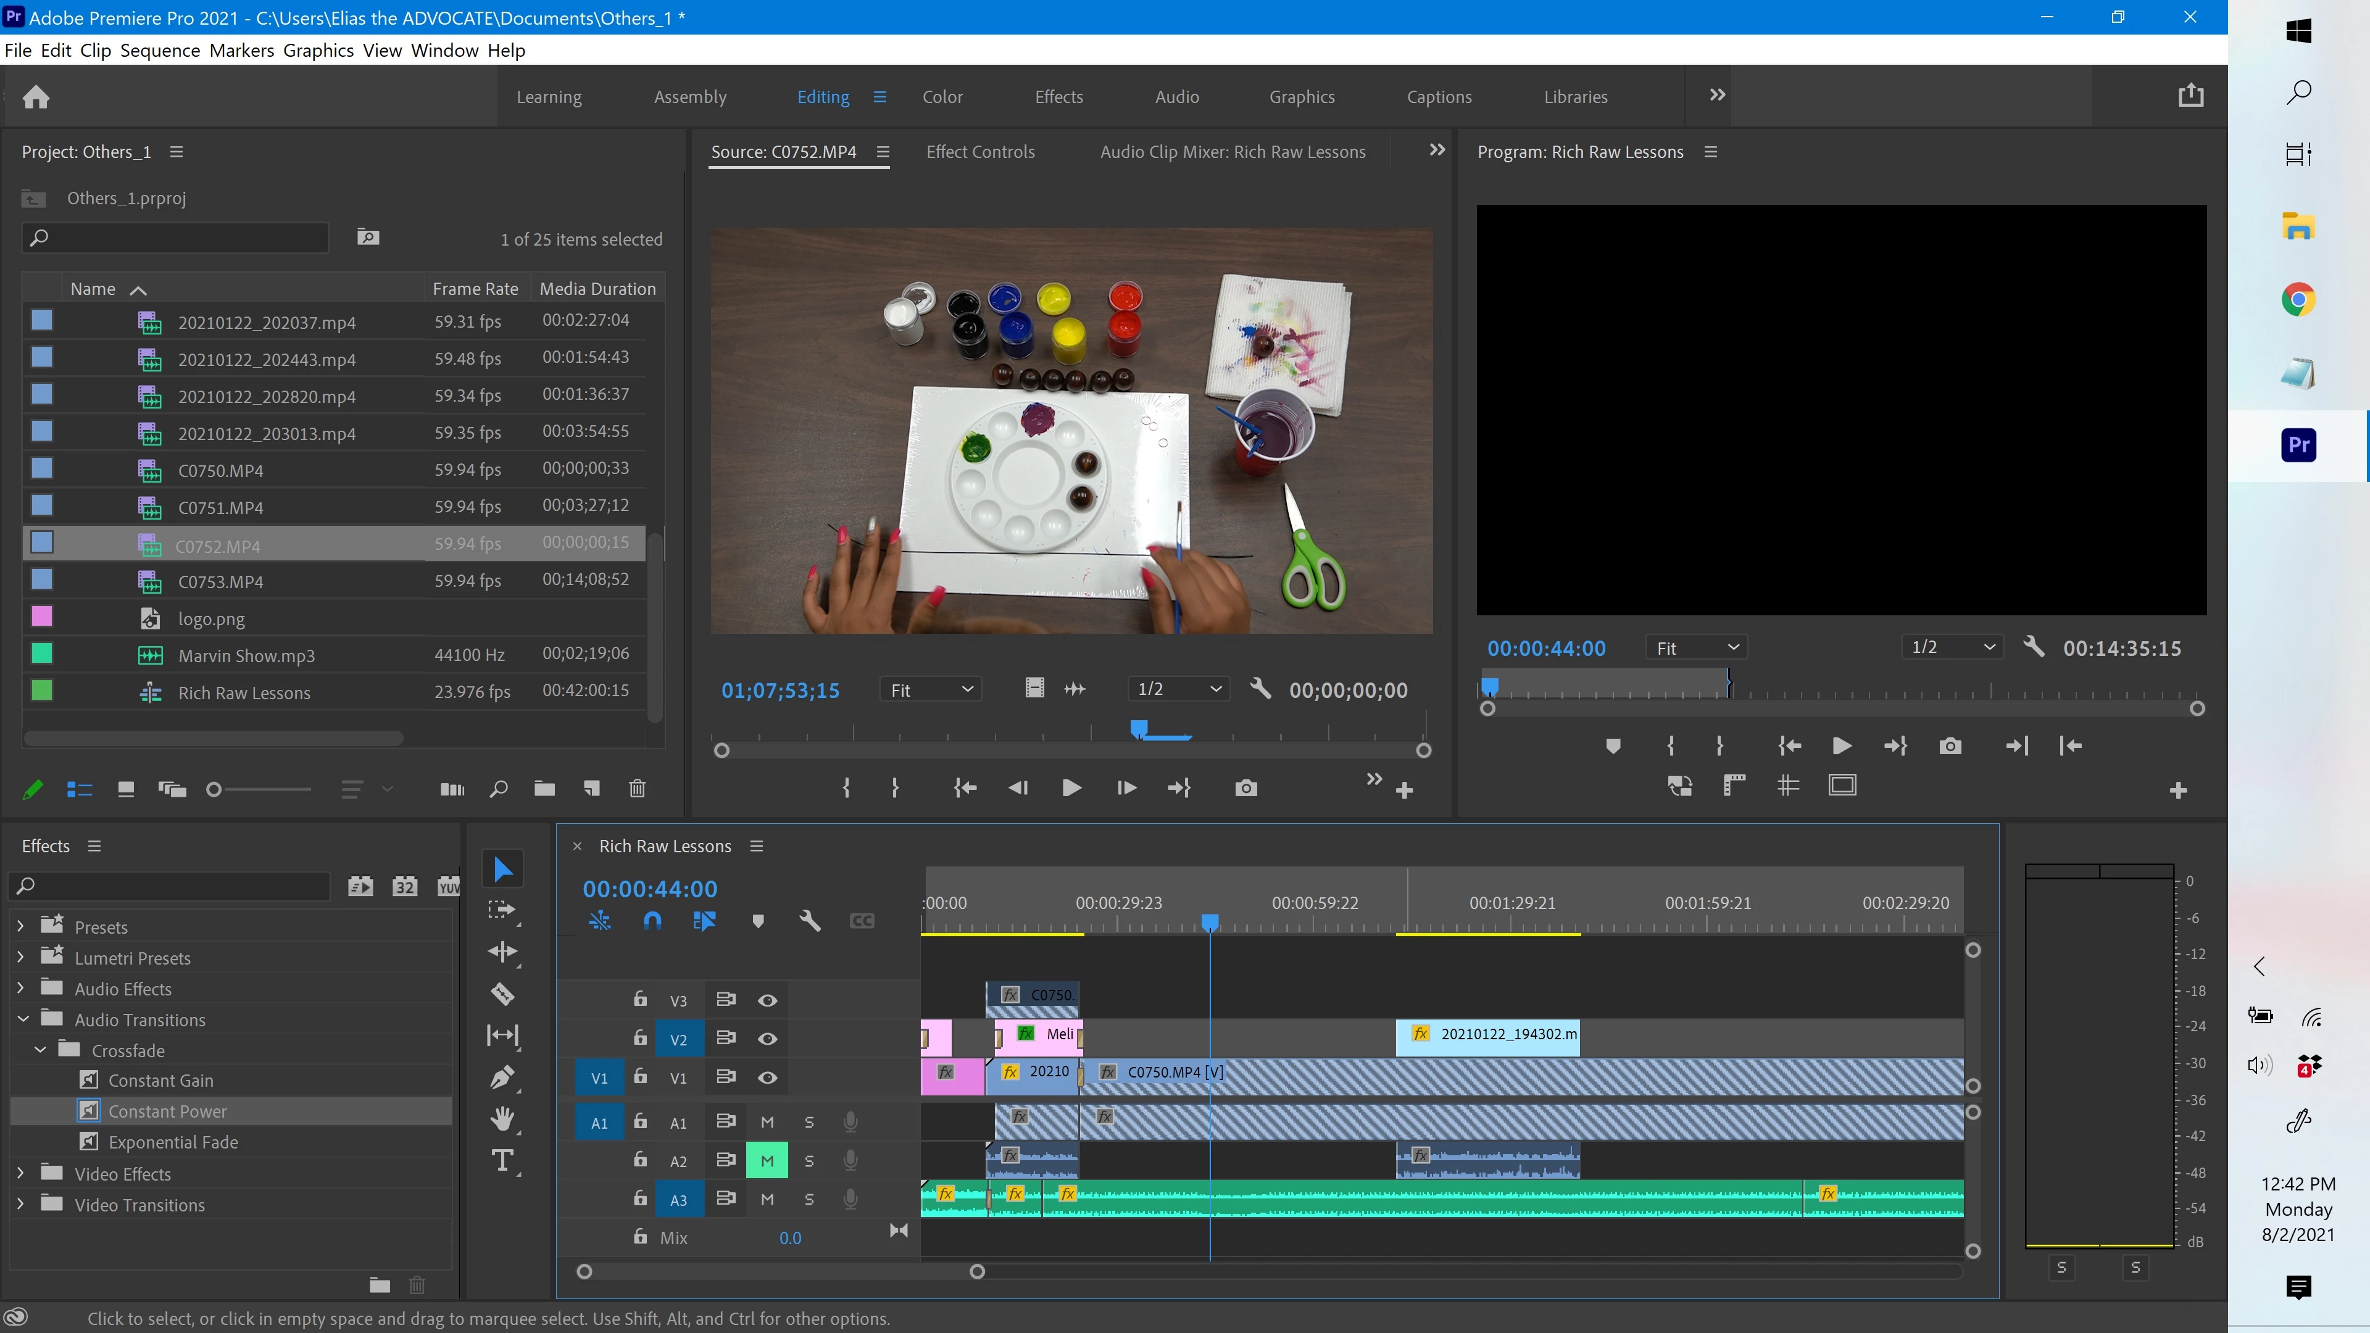The image size is (2370, 1333).
Task: Select the Razor tool
Action: pyautogui.click(x=502, y=994)
